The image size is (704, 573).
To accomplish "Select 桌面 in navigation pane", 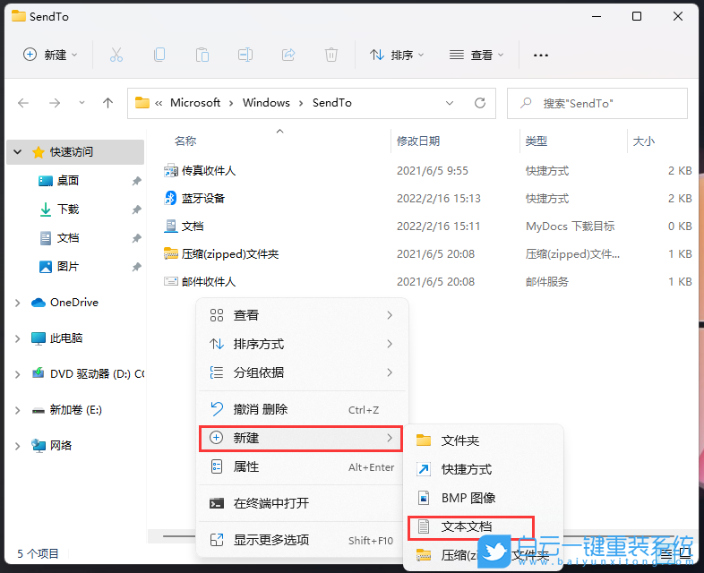I will [68, 181].
